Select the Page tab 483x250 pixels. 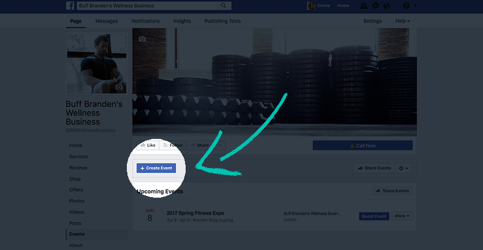click(76, 21)
